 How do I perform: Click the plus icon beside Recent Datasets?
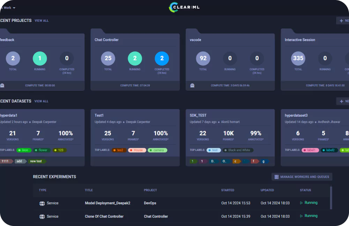click(341, 102)
